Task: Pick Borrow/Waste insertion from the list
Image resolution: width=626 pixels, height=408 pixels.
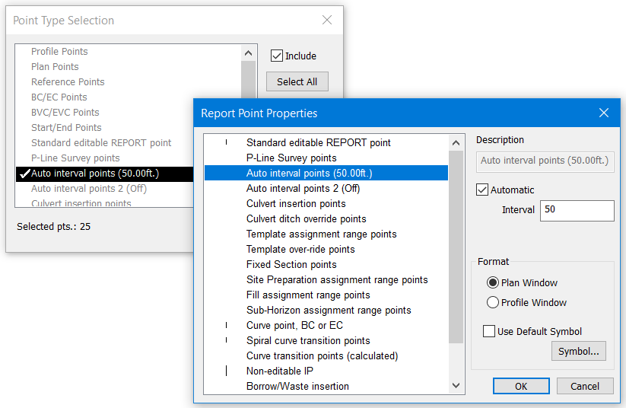Action: [x=297, y=386]
